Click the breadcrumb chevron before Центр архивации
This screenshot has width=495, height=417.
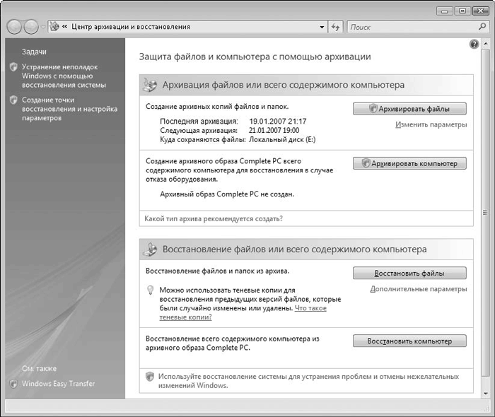tap(65, 27)
